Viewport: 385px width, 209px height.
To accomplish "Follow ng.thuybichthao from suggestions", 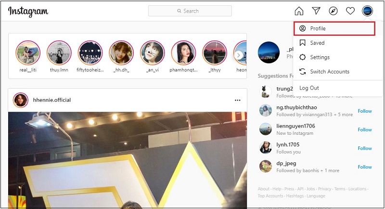I will pos(364,111).
